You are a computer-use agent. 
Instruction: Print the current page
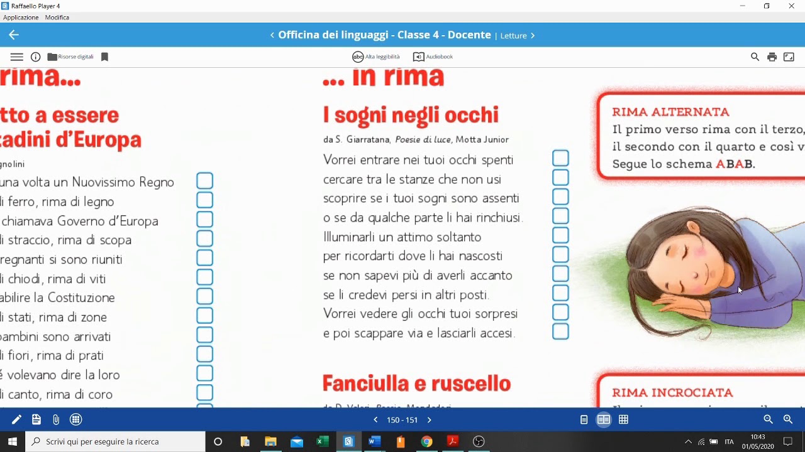coord(772,56)
